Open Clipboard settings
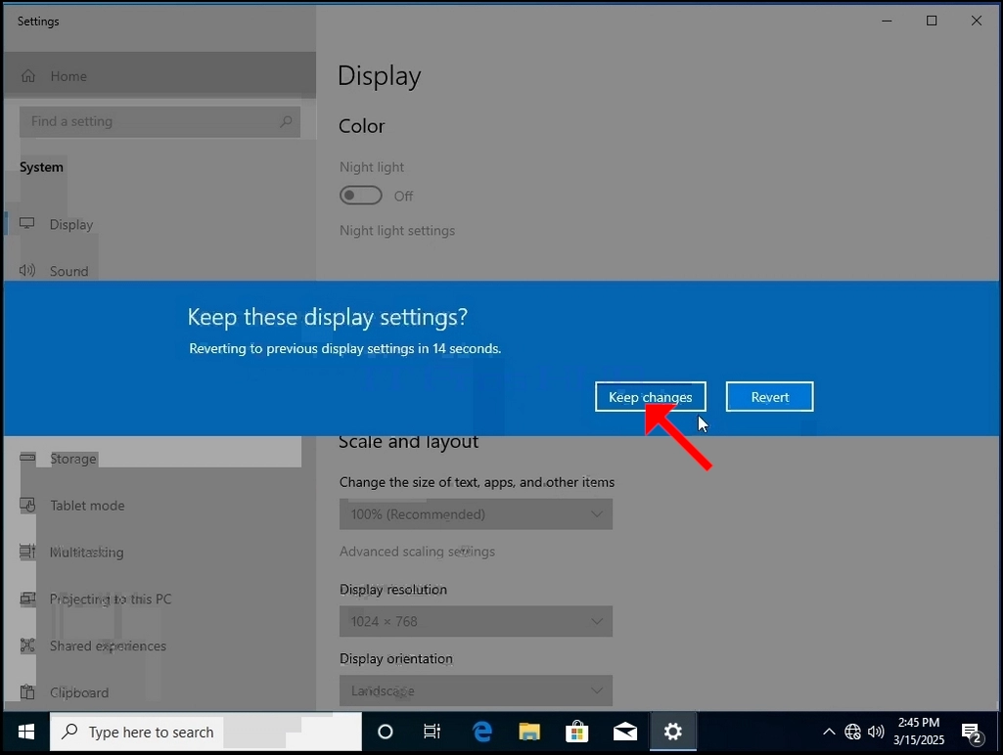The width and height of the screenshot is (1003, 755). [x=160, y=692]
